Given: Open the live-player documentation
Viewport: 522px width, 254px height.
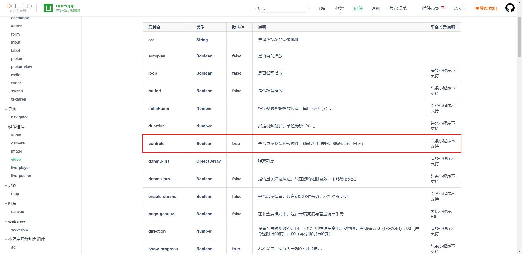Looking at the screenshot, I should point(21,168).
